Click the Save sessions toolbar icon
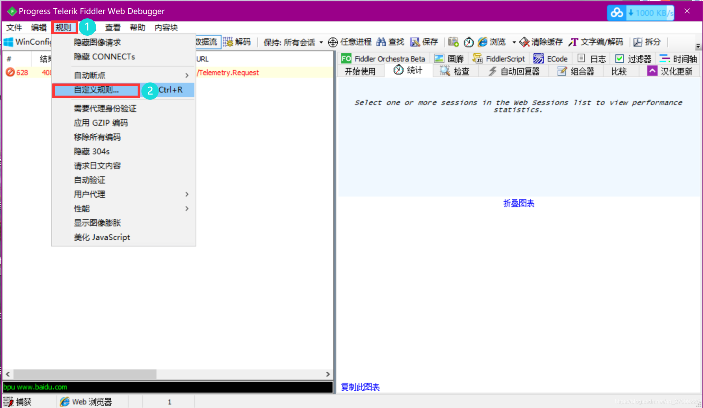This screenshot has width=703, height=408. 415,42
